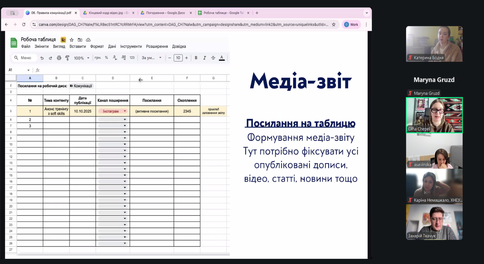Open the Інстаграм channel dropdown in row 5

pyautogui.click(x=125, y=111)
